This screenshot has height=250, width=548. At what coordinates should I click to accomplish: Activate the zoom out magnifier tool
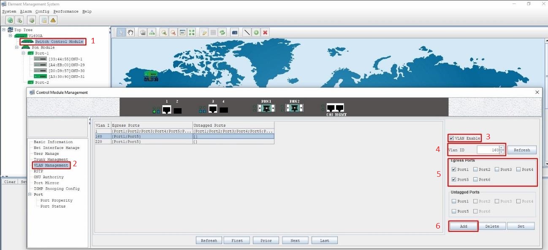click(x=174, y=32)
